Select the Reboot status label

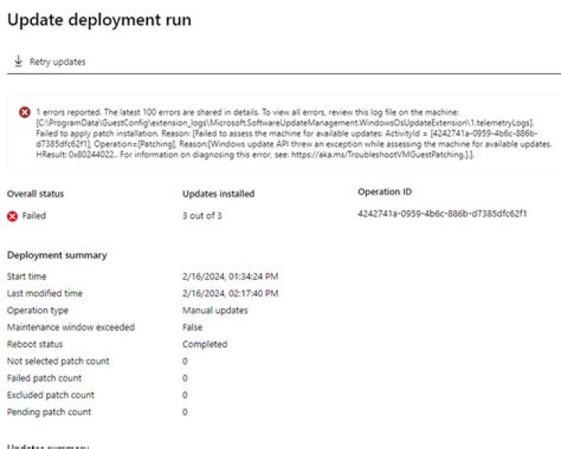pyautogui.click(x=35, y=345)
